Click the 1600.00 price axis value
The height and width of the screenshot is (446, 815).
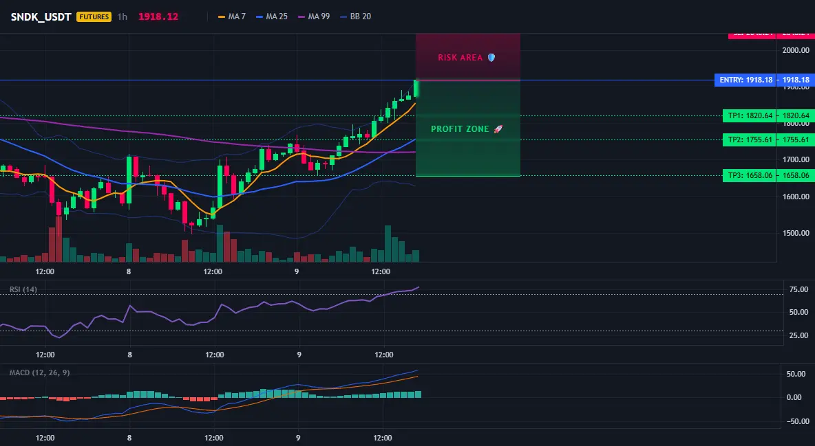[x=796, y=197]
